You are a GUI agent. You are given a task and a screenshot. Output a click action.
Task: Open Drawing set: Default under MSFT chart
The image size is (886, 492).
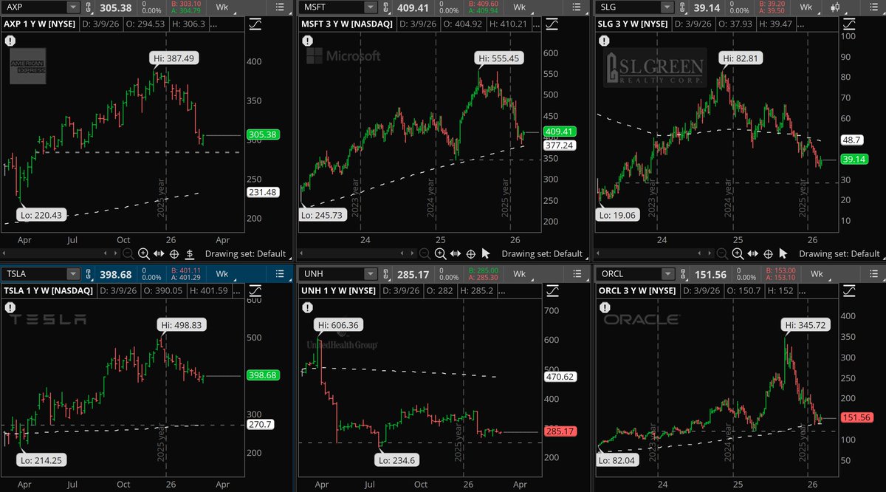click(x=543, y=253)
